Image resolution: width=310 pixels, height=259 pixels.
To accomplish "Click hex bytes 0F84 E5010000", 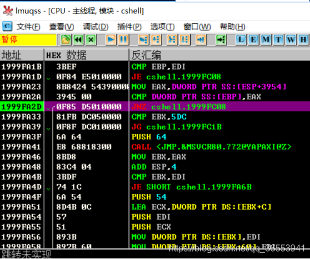I will [x=89, y=77].
